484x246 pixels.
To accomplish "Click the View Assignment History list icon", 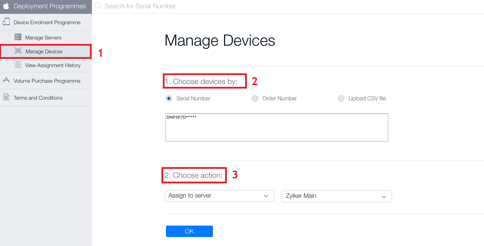I will point(17,65).
